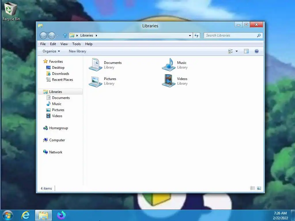Click the window system menu folder icon

click(x=40, y=26)
